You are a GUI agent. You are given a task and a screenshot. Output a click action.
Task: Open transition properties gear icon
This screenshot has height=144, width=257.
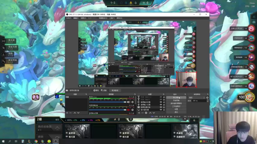(x=207, y=98)
